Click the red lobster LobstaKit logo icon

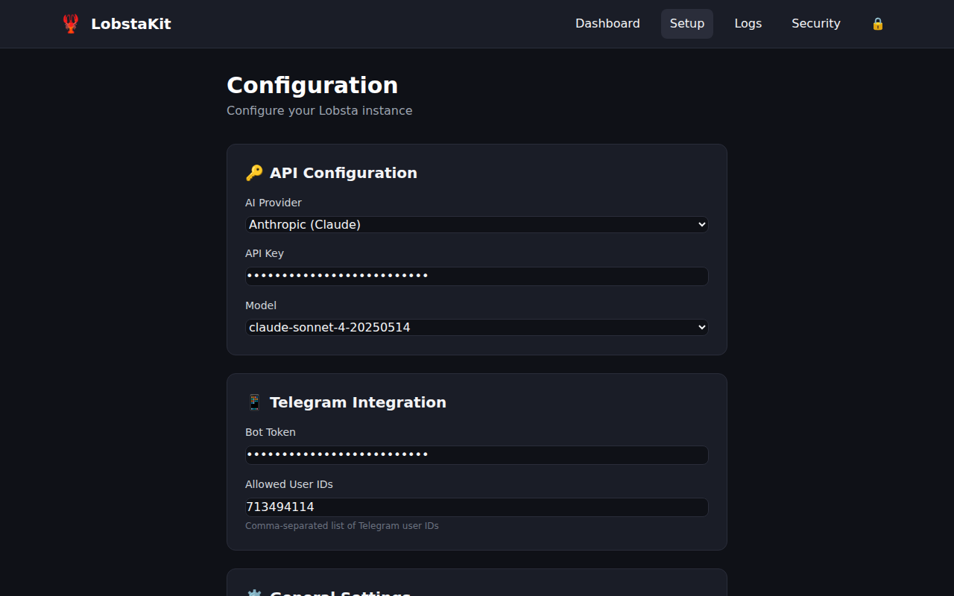(70, 23)
